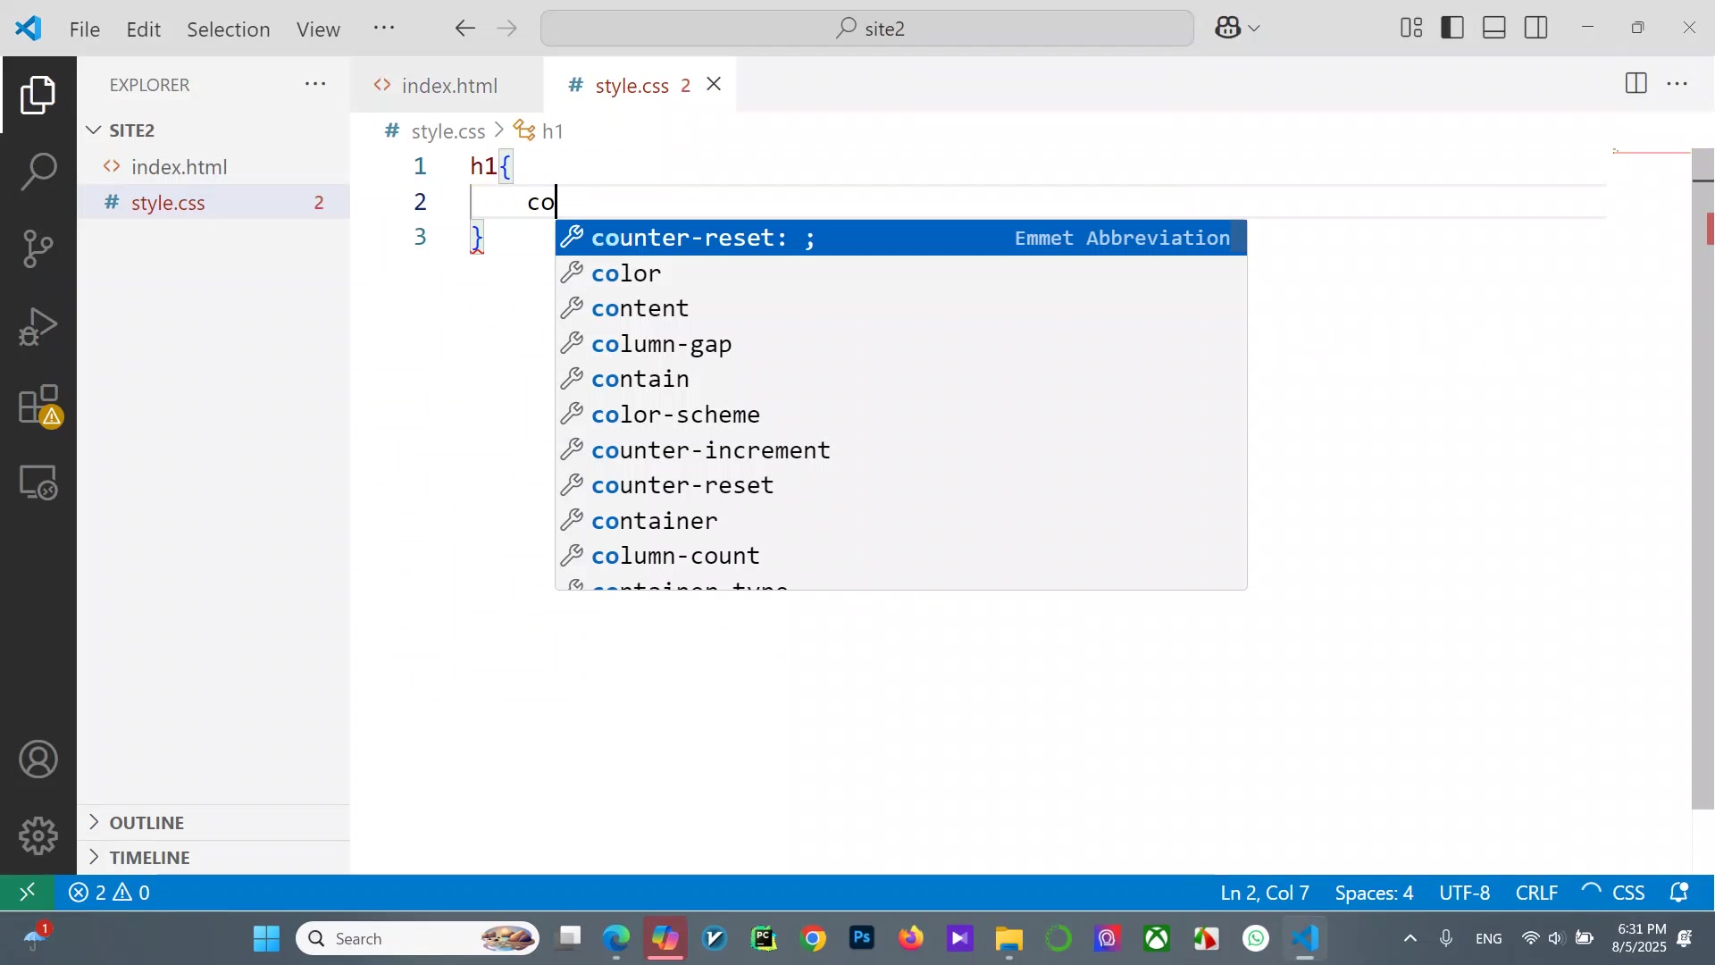Click the errors and warnings status indicator

pyautogui.click(x=109, y=893)
